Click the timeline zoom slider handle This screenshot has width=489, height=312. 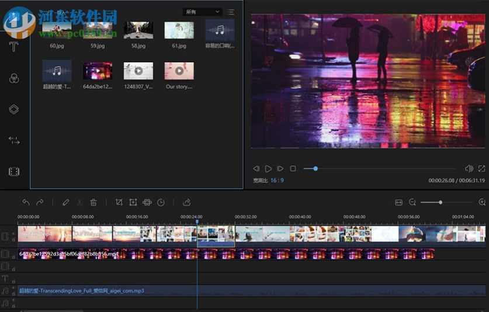pos(441,202)
